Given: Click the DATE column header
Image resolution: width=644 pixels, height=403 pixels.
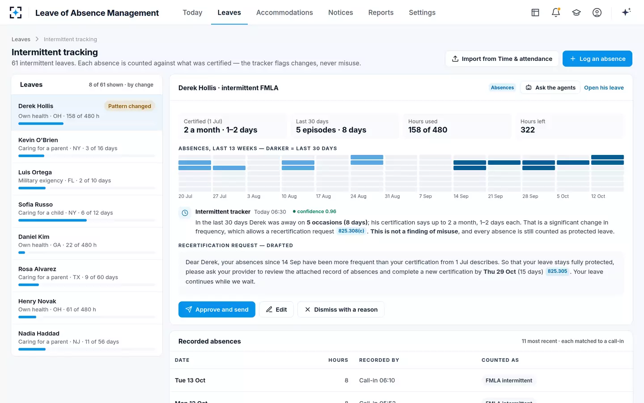Looking at the screenshot, I should click(x=182, y=360).
